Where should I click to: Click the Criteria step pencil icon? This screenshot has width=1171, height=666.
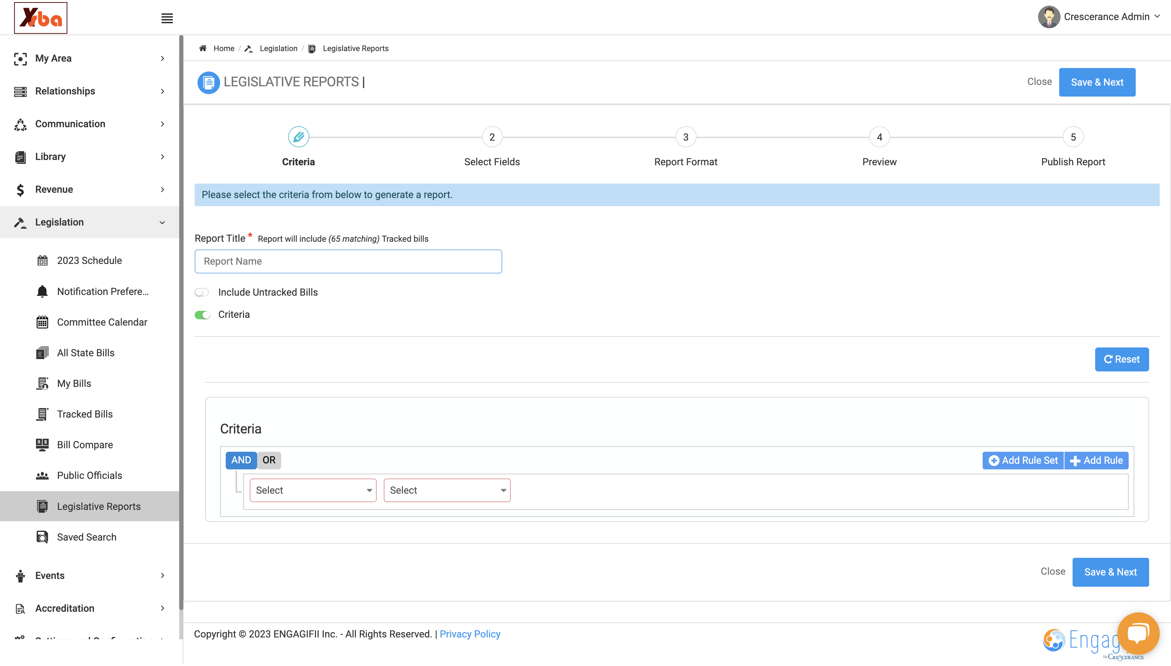coord(298,137)
